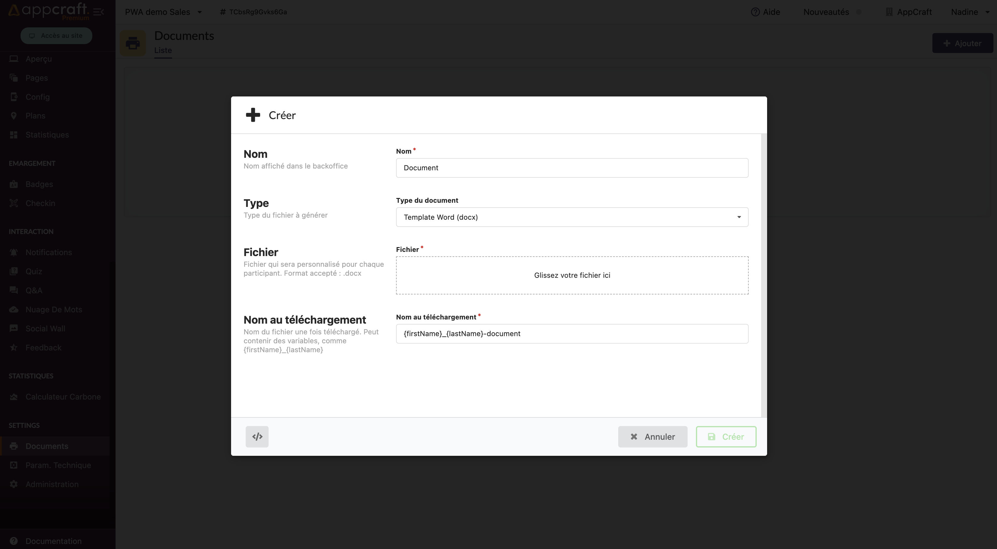This screenshot has height=549, width=997.
Task: Click the Nom text field
Action: coord(572,168)
